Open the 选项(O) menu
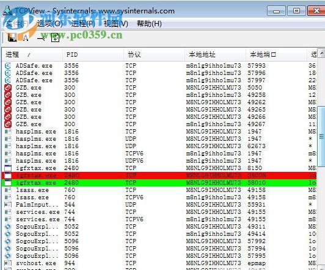The height and width of the screenshot is (270, 325). [49, 24]
